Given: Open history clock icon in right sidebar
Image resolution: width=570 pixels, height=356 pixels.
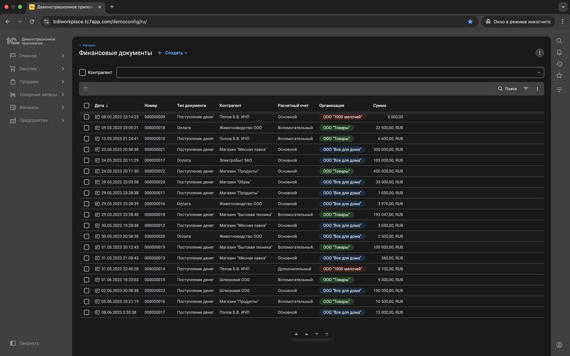Looking at the screenshot, I should coord(559,64).
